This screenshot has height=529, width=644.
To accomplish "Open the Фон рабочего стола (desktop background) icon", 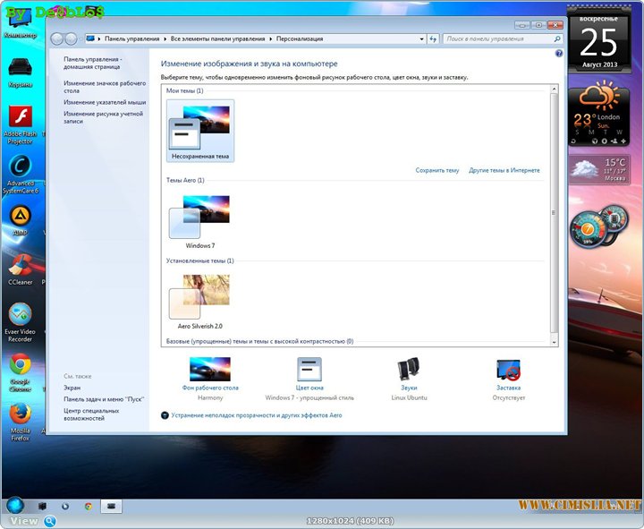I will pyautogui.click(x=210, y=369).
